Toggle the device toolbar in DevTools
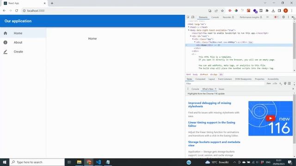Screen dimensions: 296x166 [193, 17]
